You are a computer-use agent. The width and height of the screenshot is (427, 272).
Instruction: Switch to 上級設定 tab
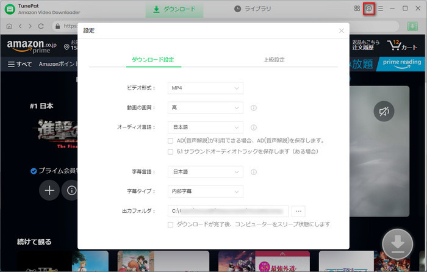274,60
